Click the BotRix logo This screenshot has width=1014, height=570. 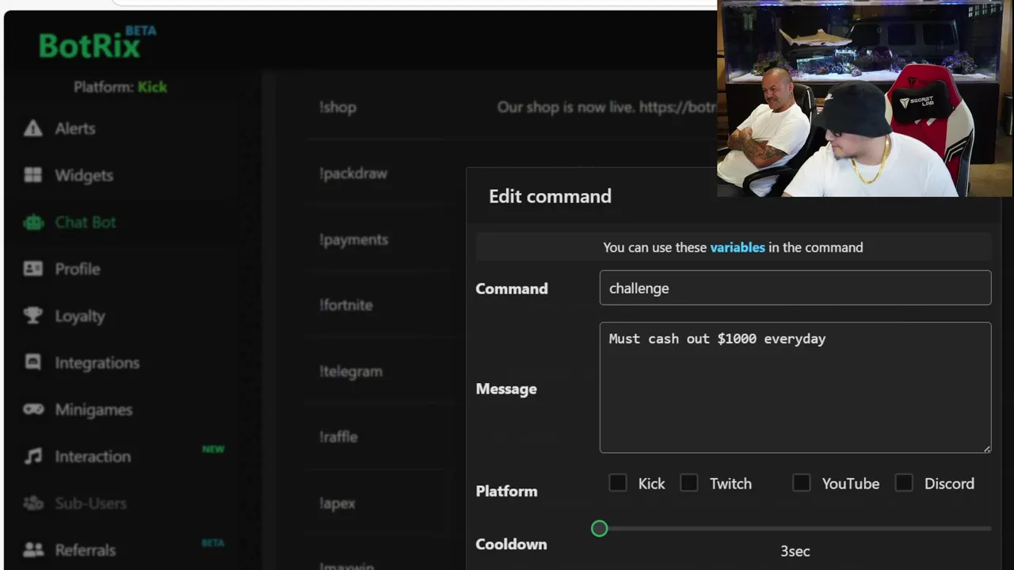pyautogui.click(x=90, y=46)
